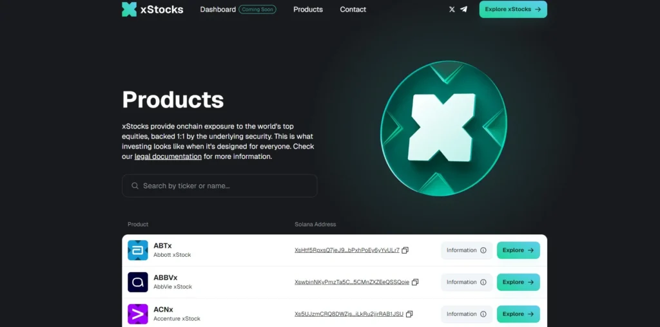Screen dimensions: 660x327
Task: Copy the ACNx Solana address
Action: click(x=409, y=314)
